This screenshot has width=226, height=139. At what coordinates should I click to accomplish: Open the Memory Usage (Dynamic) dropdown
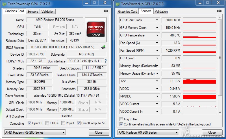[157, 73]
